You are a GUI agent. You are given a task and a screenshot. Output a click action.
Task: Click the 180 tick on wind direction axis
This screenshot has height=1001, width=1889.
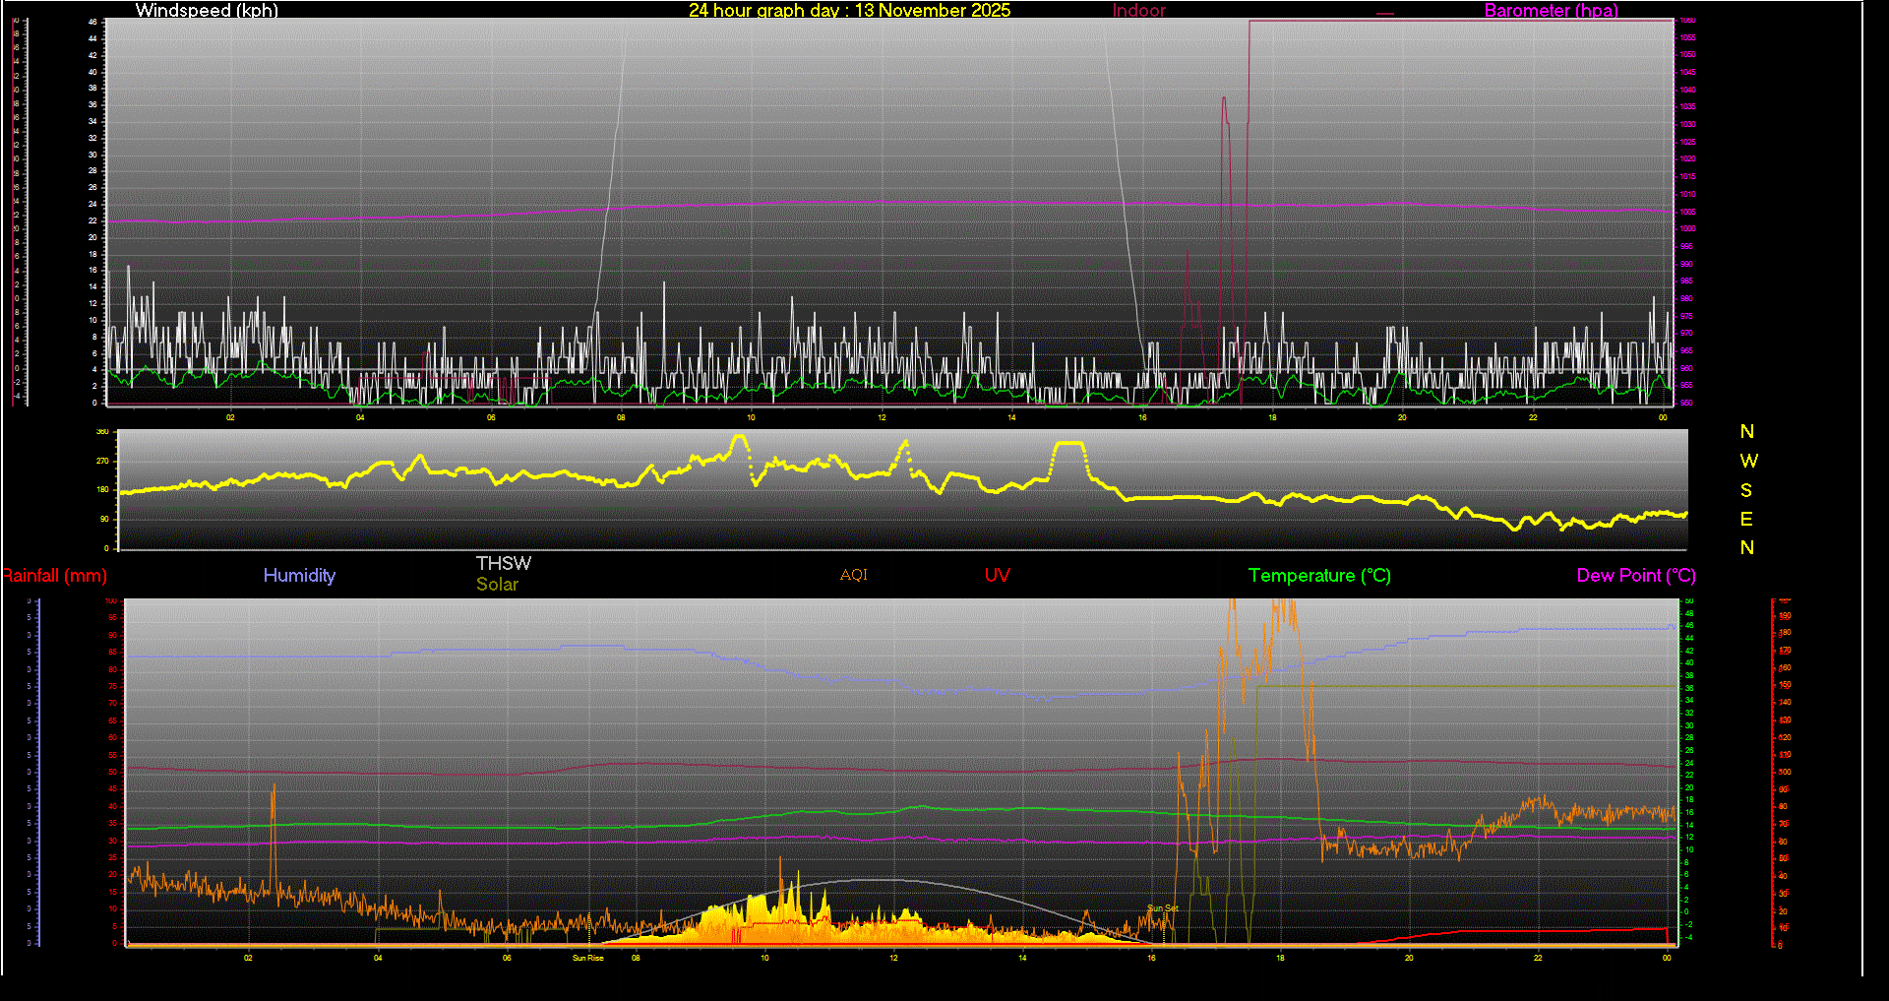coord(102,490)
